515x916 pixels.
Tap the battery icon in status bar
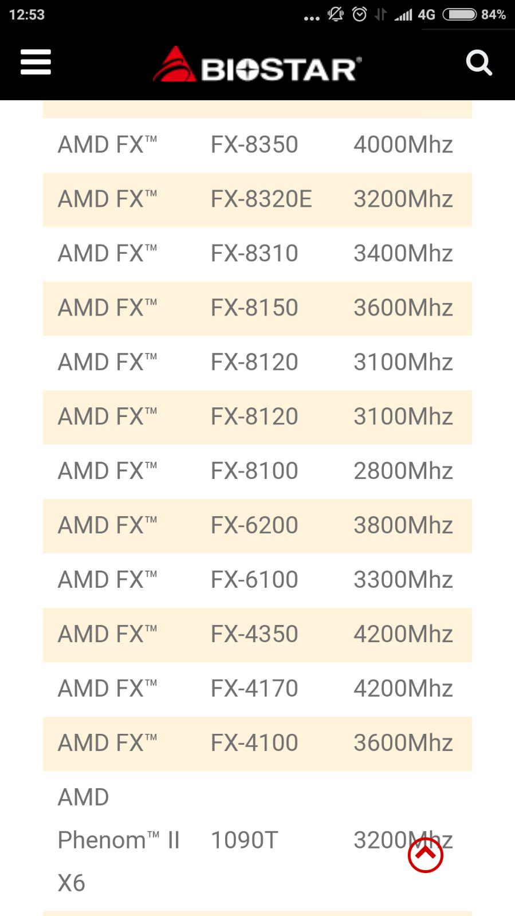(x=459, y=14)
